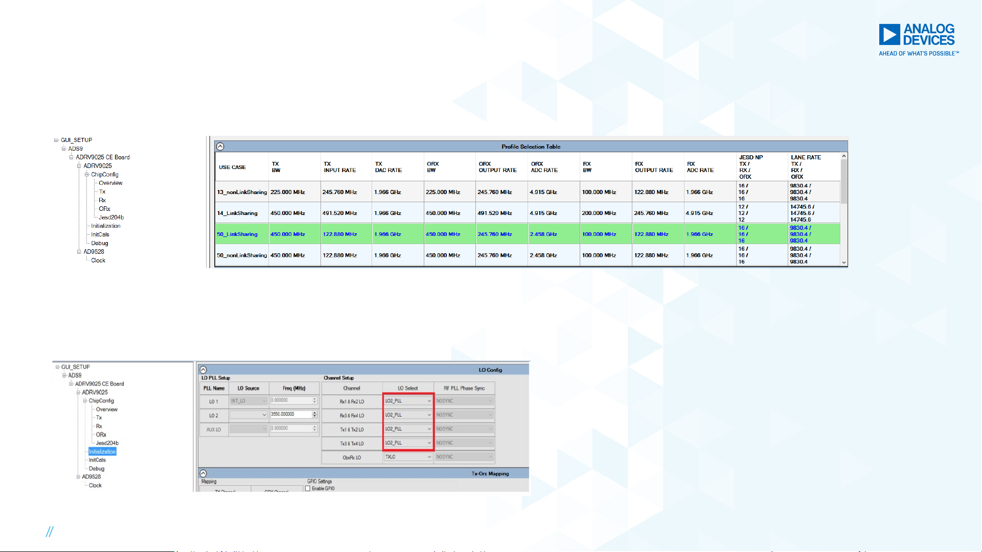
Task: Collapse ADRV9025 CE Board node beside Profile Table
Action: tap(72, 157)
